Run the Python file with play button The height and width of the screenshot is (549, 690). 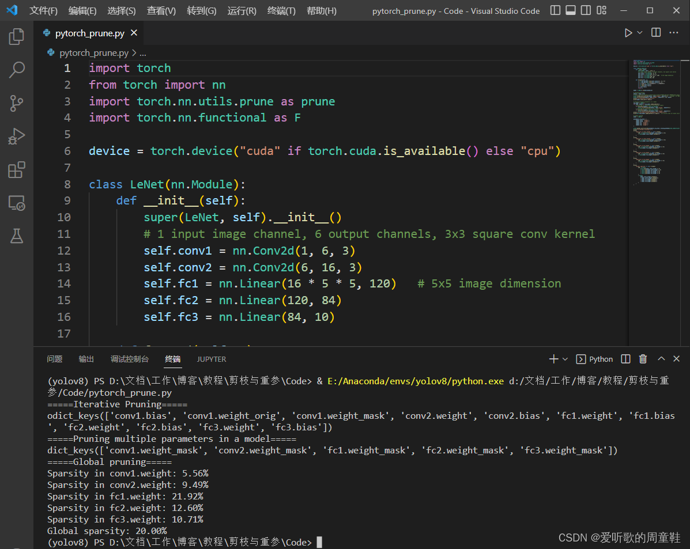coord(628,33)
